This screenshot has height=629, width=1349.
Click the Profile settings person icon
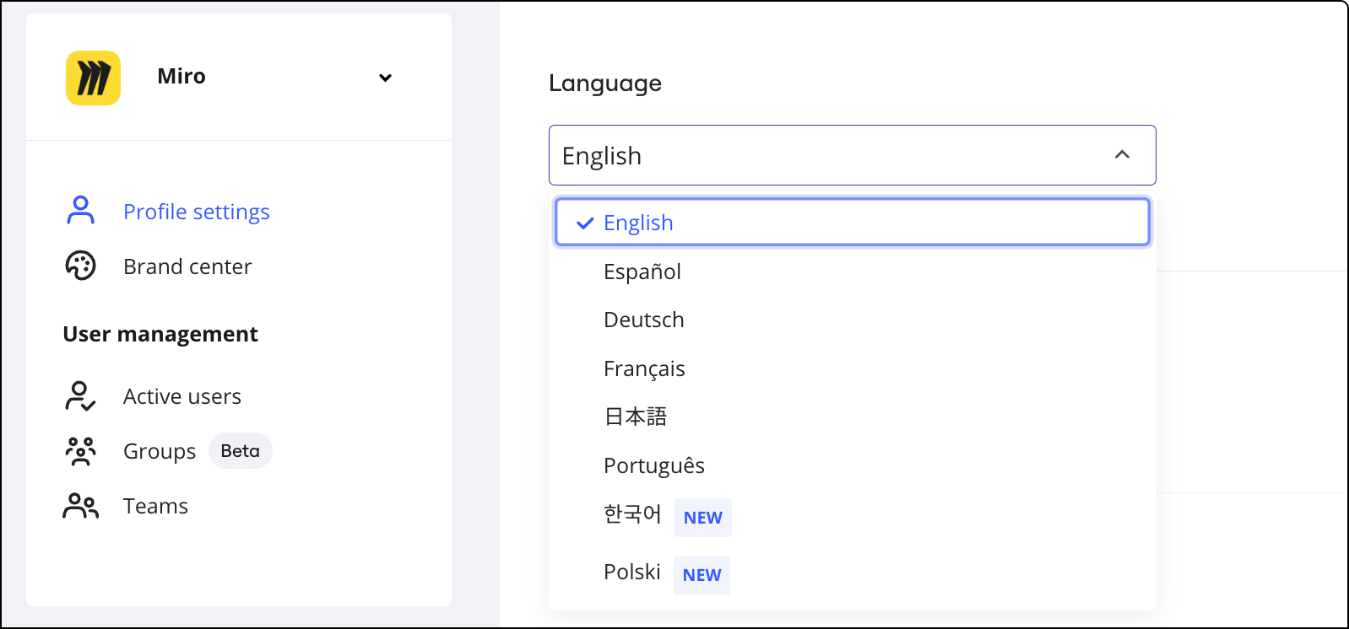[81, 211]
